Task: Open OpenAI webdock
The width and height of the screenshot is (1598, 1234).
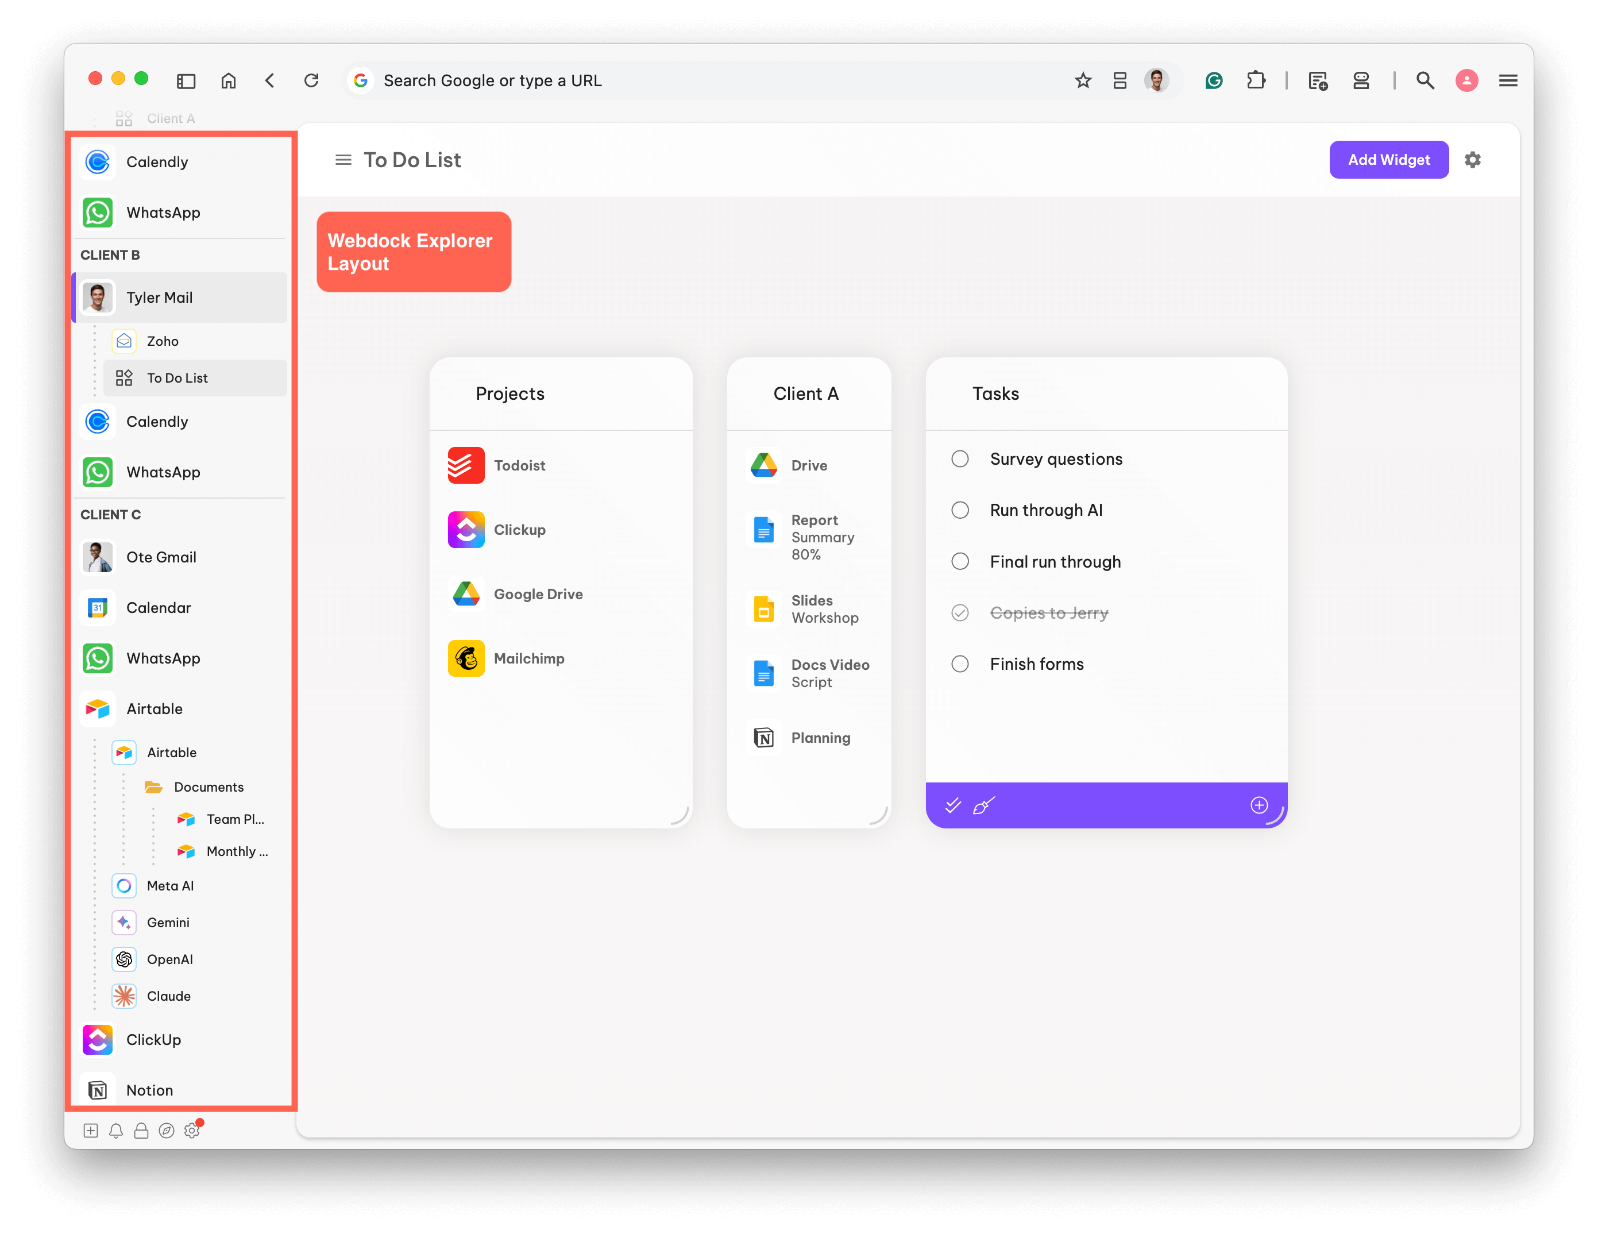Action: (x=196, y=959)
